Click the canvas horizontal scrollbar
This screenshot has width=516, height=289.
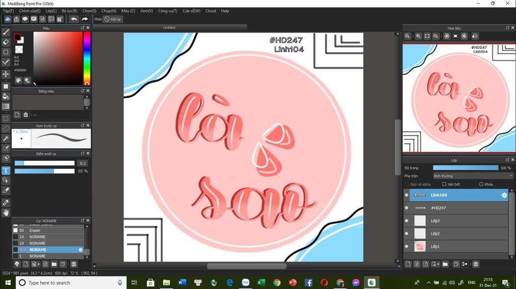[x=246, y=266]
